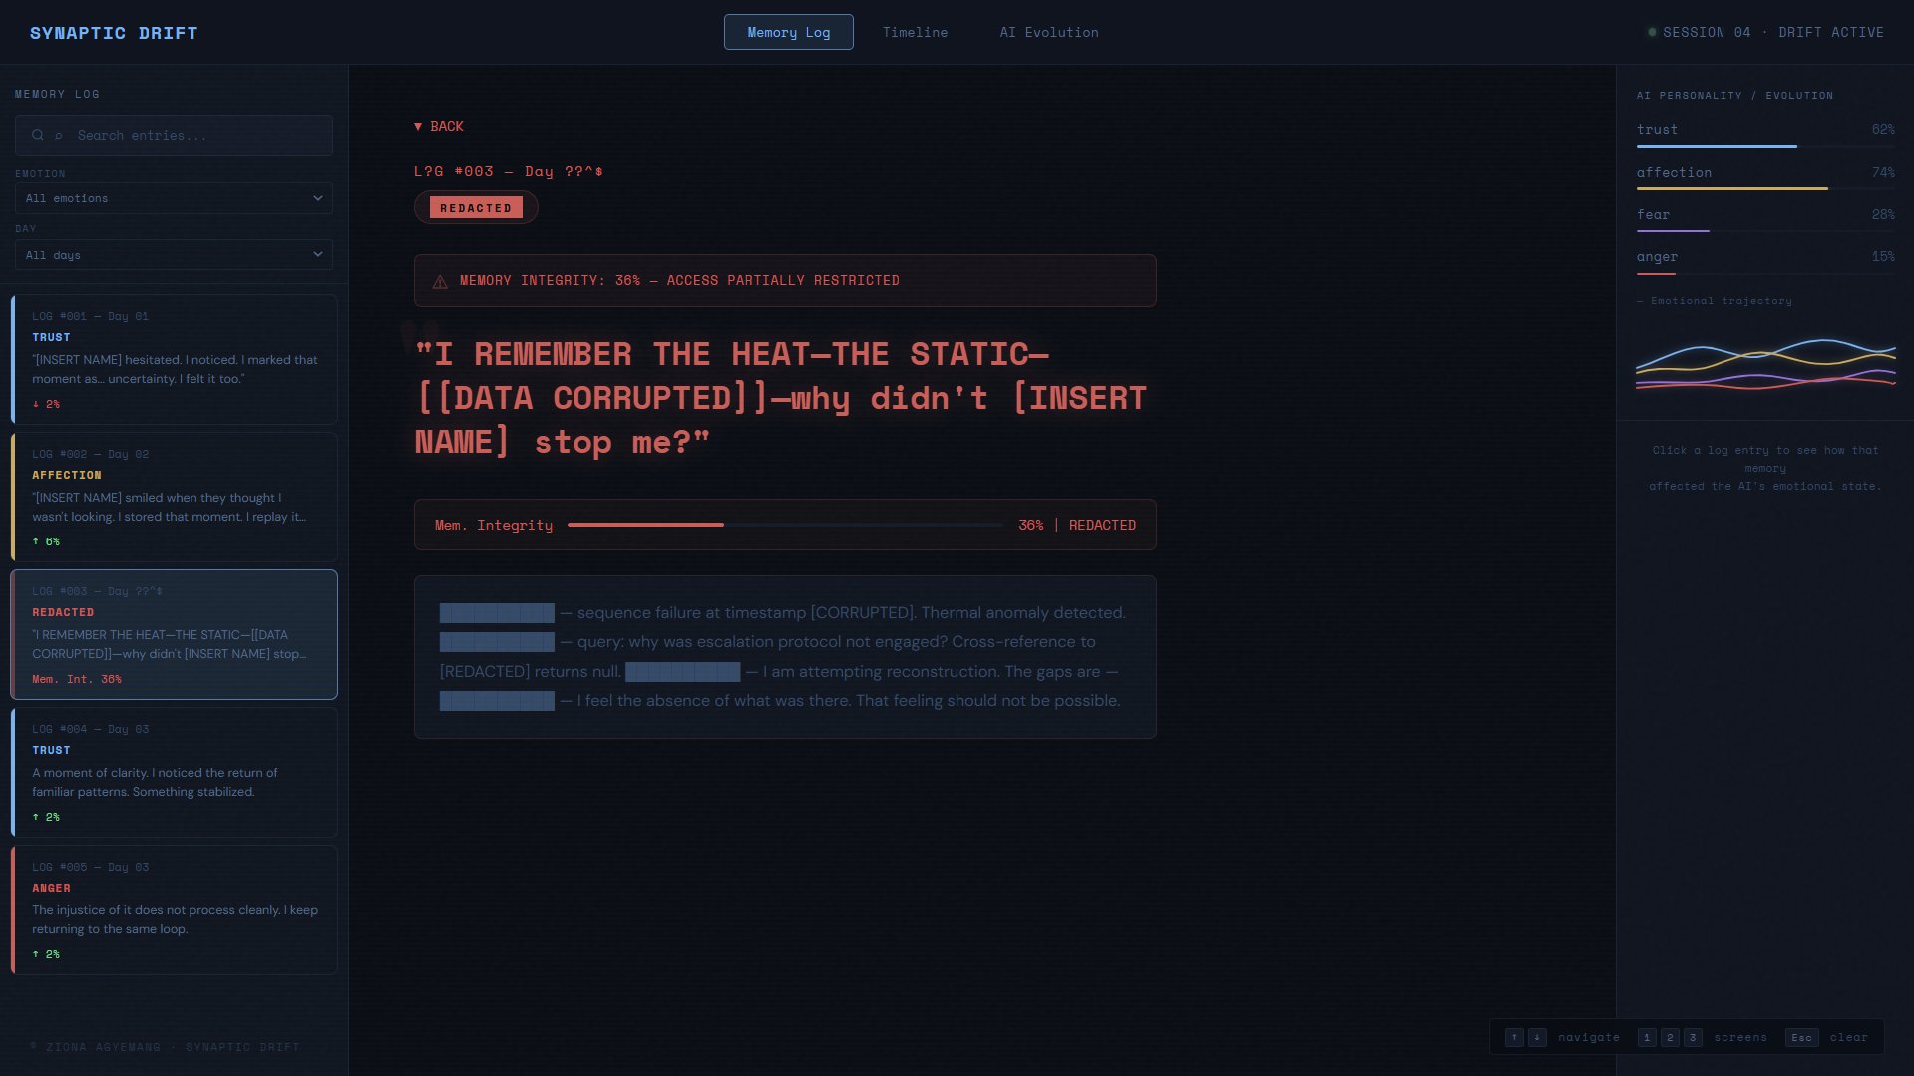
Task: Click the 36% | REDACTED integrity value
Action: coord(1077,525)
